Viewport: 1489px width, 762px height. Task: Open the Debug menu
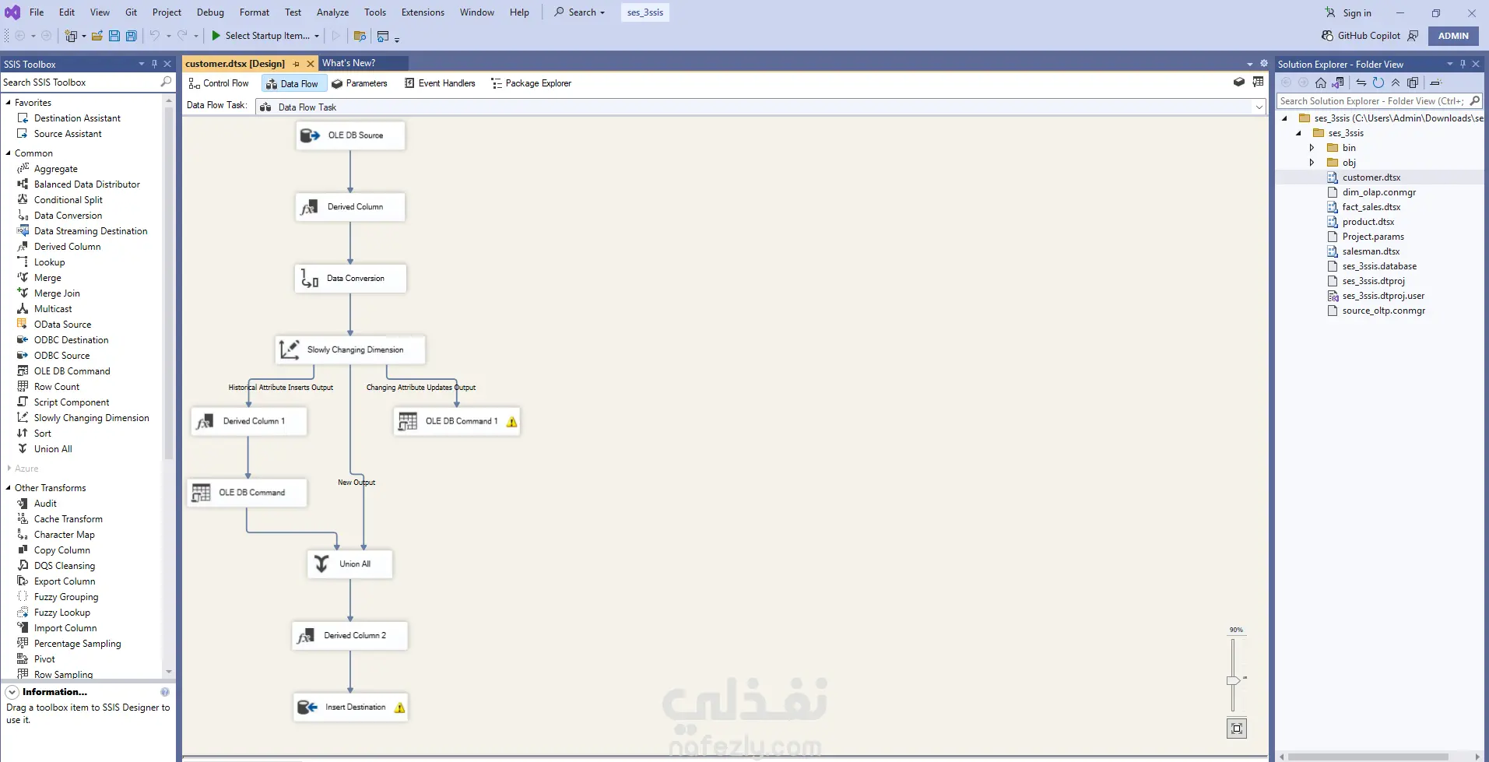point(210,12)
